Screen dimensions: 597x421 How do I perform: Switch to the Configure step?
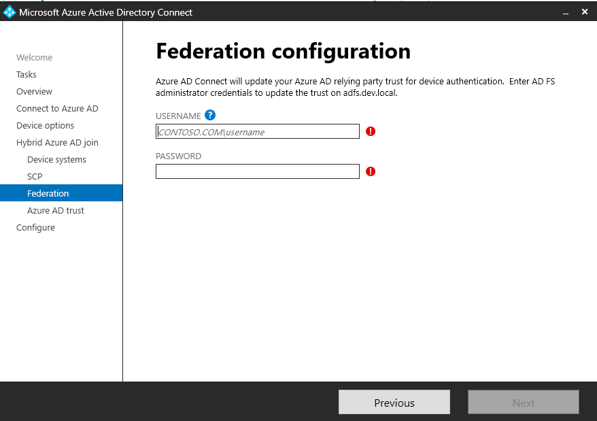(x=35, y=228)
